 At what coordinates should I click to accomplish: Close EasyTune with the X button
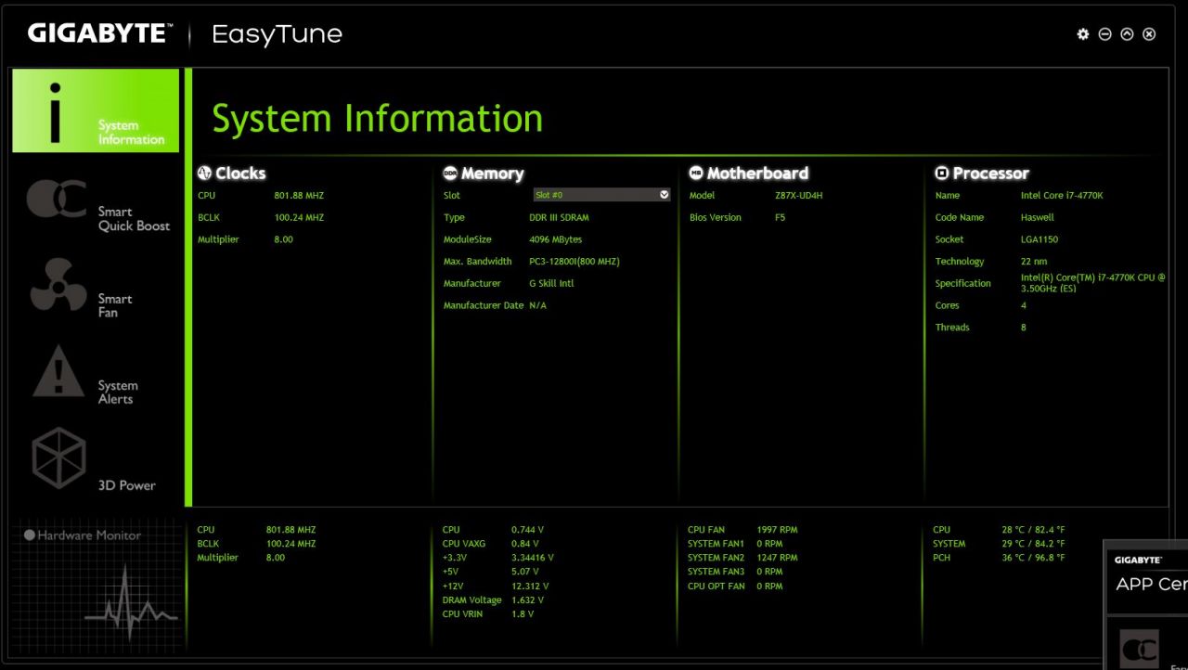[1149, 34]
